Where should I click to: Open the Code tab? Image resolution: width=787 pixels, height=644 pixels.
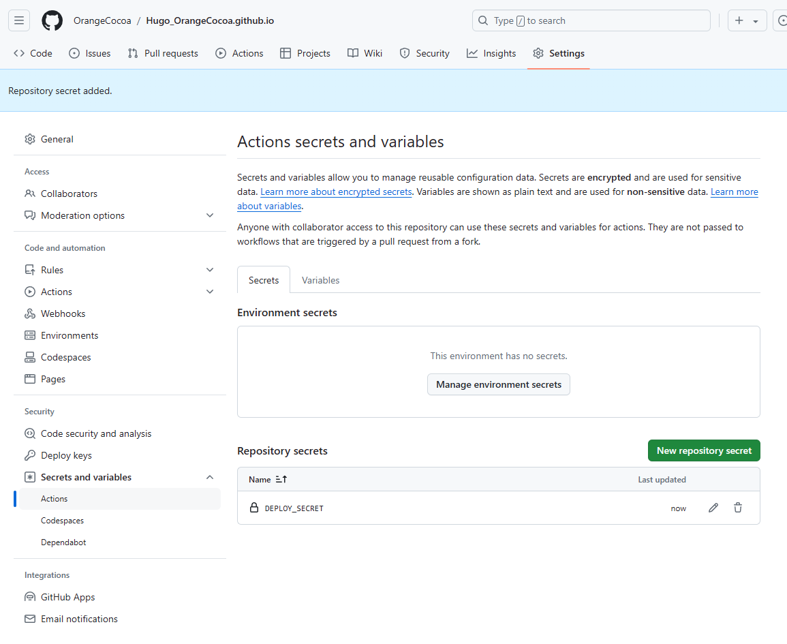(x=33, y=53)
